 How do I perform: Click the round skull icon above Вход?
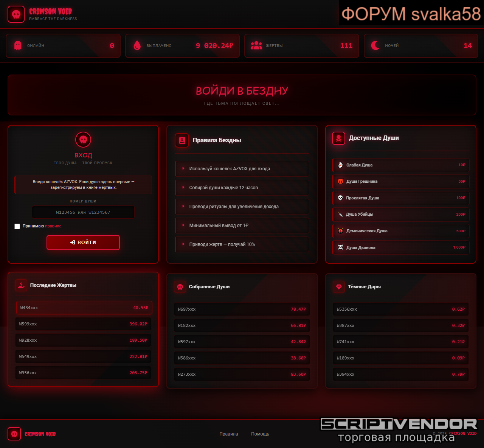(x=83, y=140)
